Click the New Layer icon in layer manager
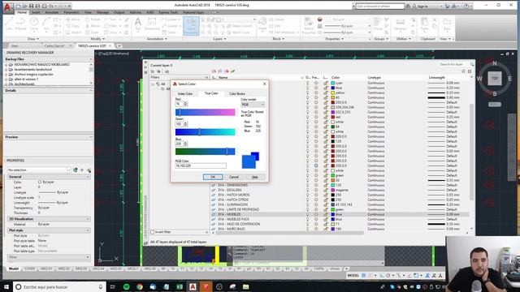 point(214,71)
